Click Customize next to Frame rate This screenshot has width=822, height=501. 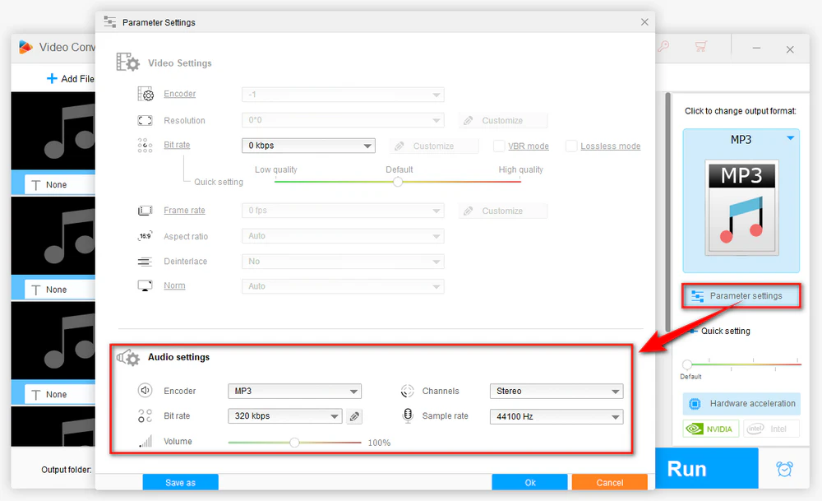[503, 211]
